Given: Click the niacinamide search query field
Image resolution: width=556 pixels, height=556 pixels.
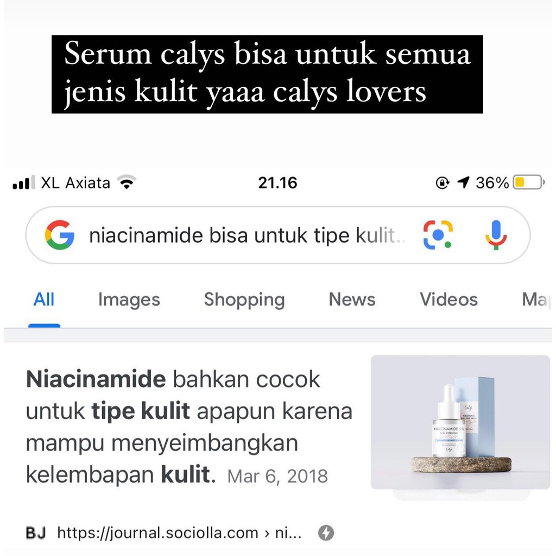Looking at the screenshot, I should click(x=247, y=236).
